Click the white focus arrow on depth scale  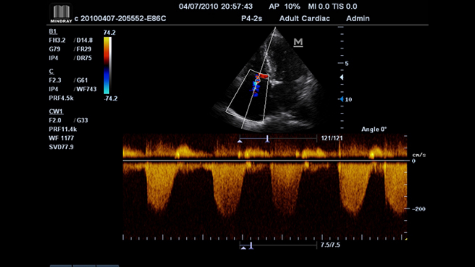tap(341, 77)
